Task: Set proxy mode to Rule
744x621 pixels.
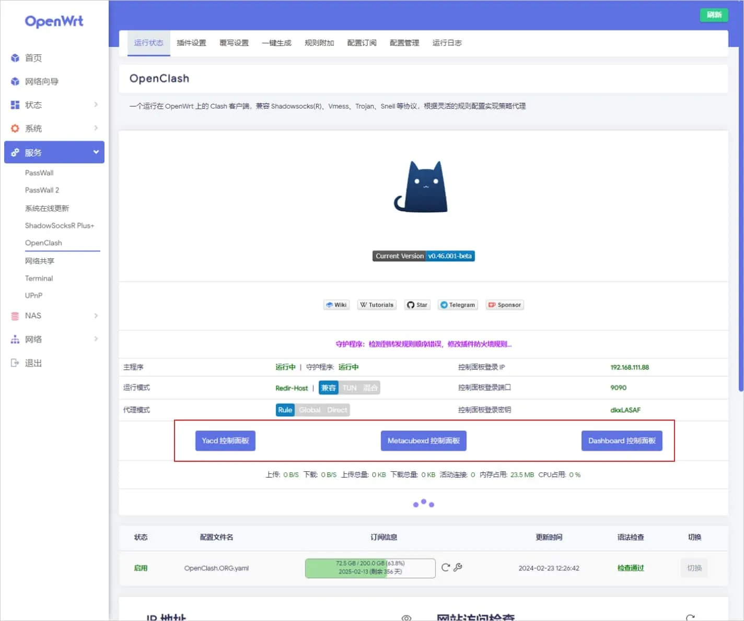Action: click(285, 410)
